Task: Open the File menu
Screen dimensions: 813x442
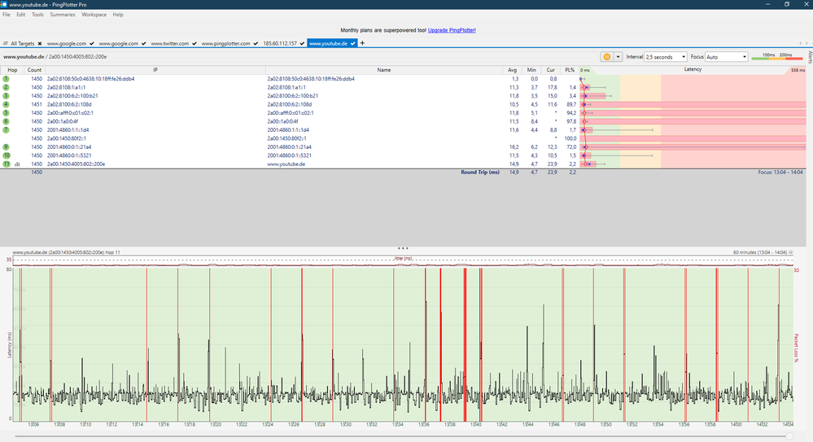Action: [7, 15]
